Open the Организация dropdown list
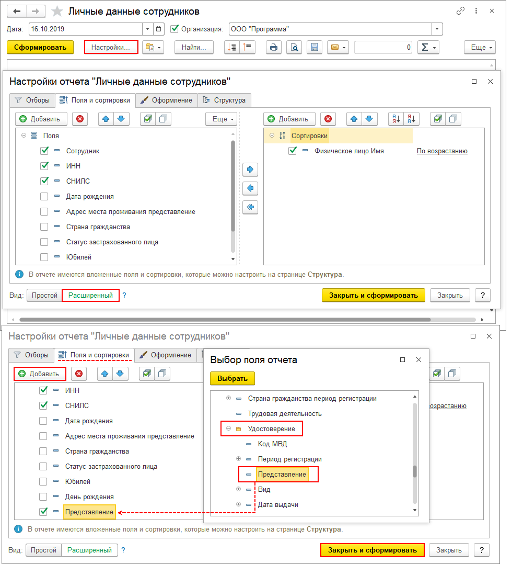 (x=437, y=29)
